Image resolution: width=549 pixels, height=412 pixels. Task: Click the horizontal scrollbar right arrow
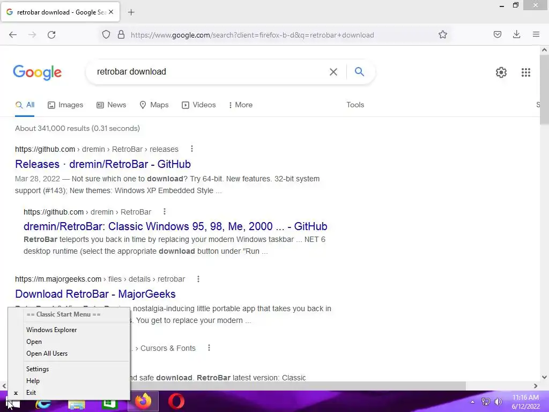tap(536, 386)
